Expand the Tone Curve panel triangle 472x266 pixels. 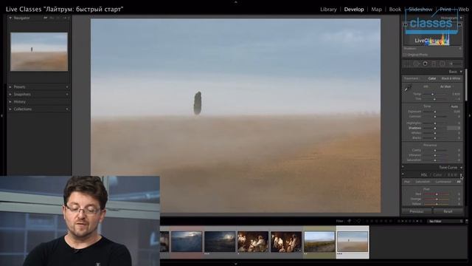(x=461, y=168)
